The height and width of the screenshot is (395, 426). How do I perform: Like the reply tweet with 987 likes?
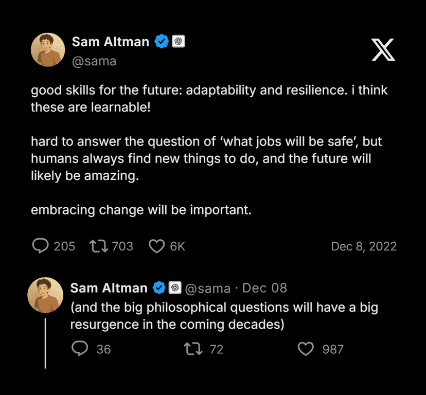[x=306, y=349]
